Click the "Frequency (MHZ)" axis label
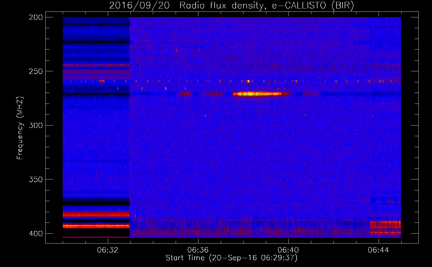The width and height of the screenshot is (432, 267). click(x=20, y=128)
